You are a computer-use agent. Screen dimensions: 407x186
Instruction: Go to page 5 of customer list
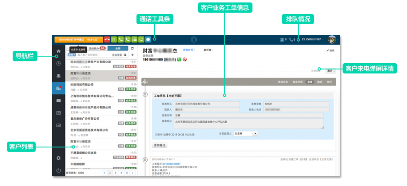coord(127,172)
